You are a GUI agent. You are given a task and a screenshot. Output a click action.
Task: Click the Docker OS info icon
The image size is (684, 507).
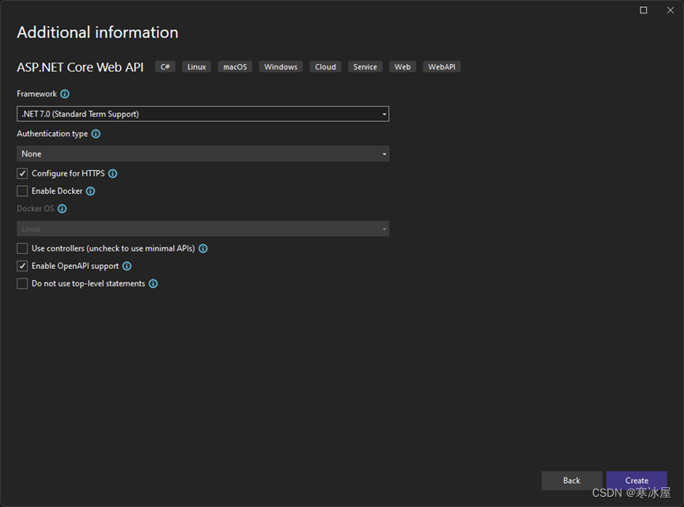pyautogui.click(x=62, y=209)
